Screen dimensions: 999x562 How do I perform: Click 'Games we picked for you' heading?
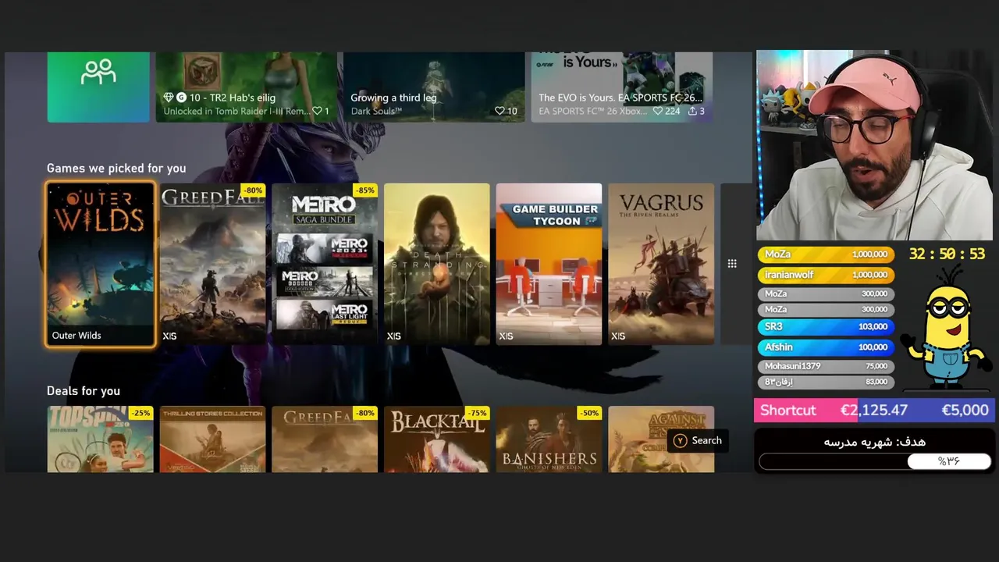[116, 168]
